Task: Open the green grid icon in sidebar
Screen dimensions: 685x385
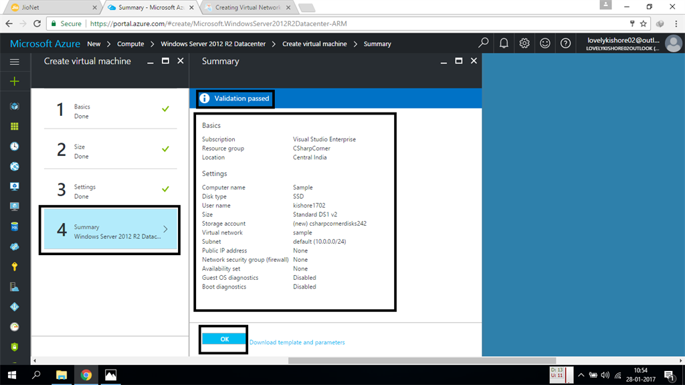Action: [15, 127]
